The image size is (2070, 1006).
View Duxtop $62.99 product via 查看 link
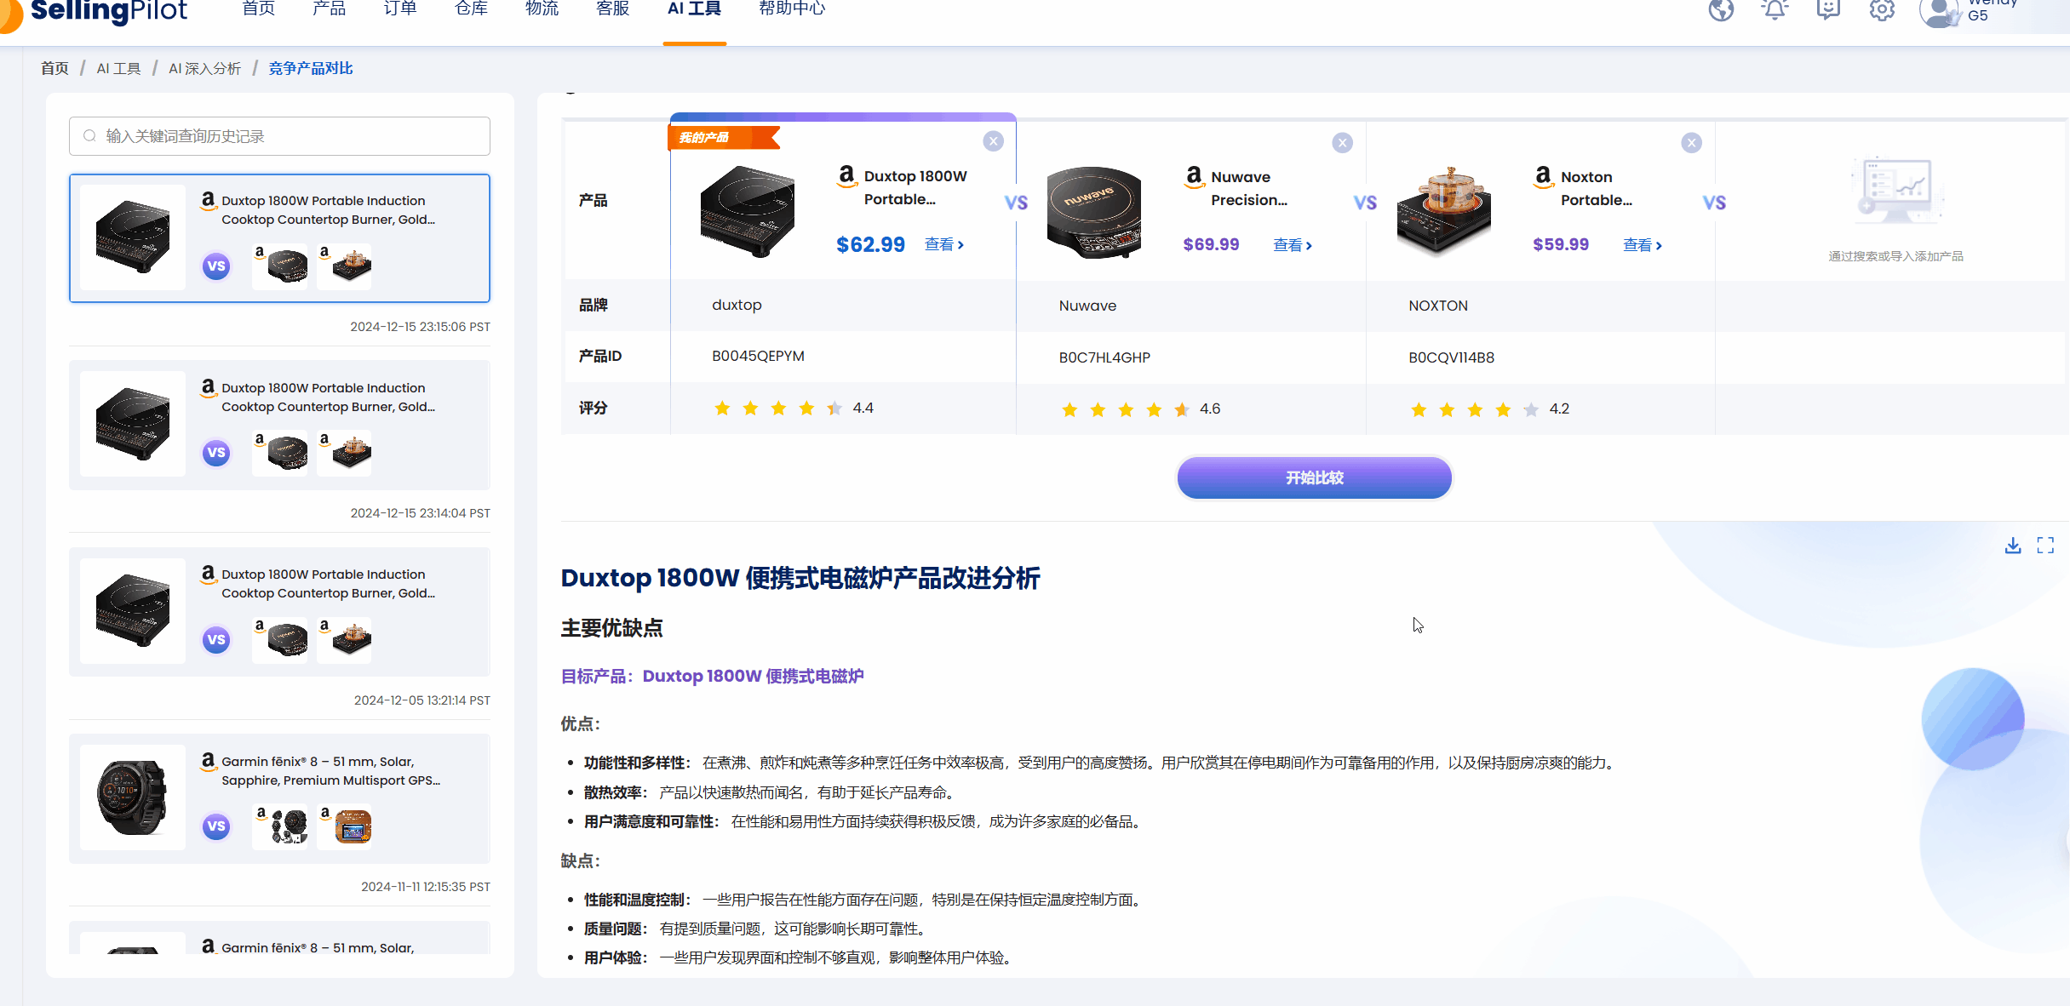(944, 244)
